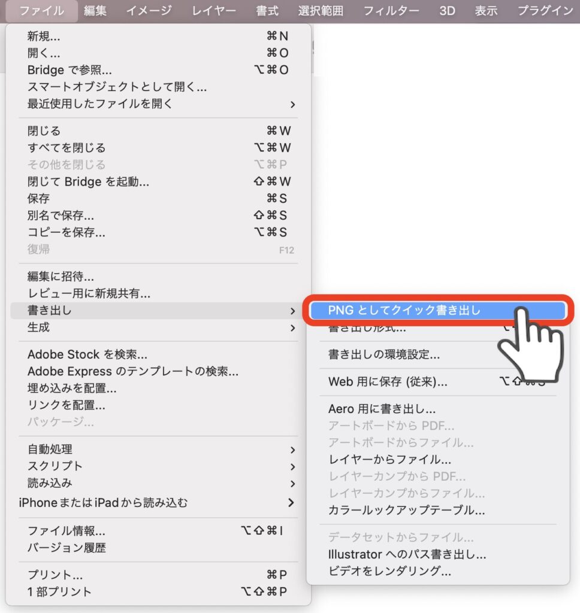The image size is (580, 613).
Task: Expand the 読み込み submenu
Action: pyautogui.click(x=50, y=482)
